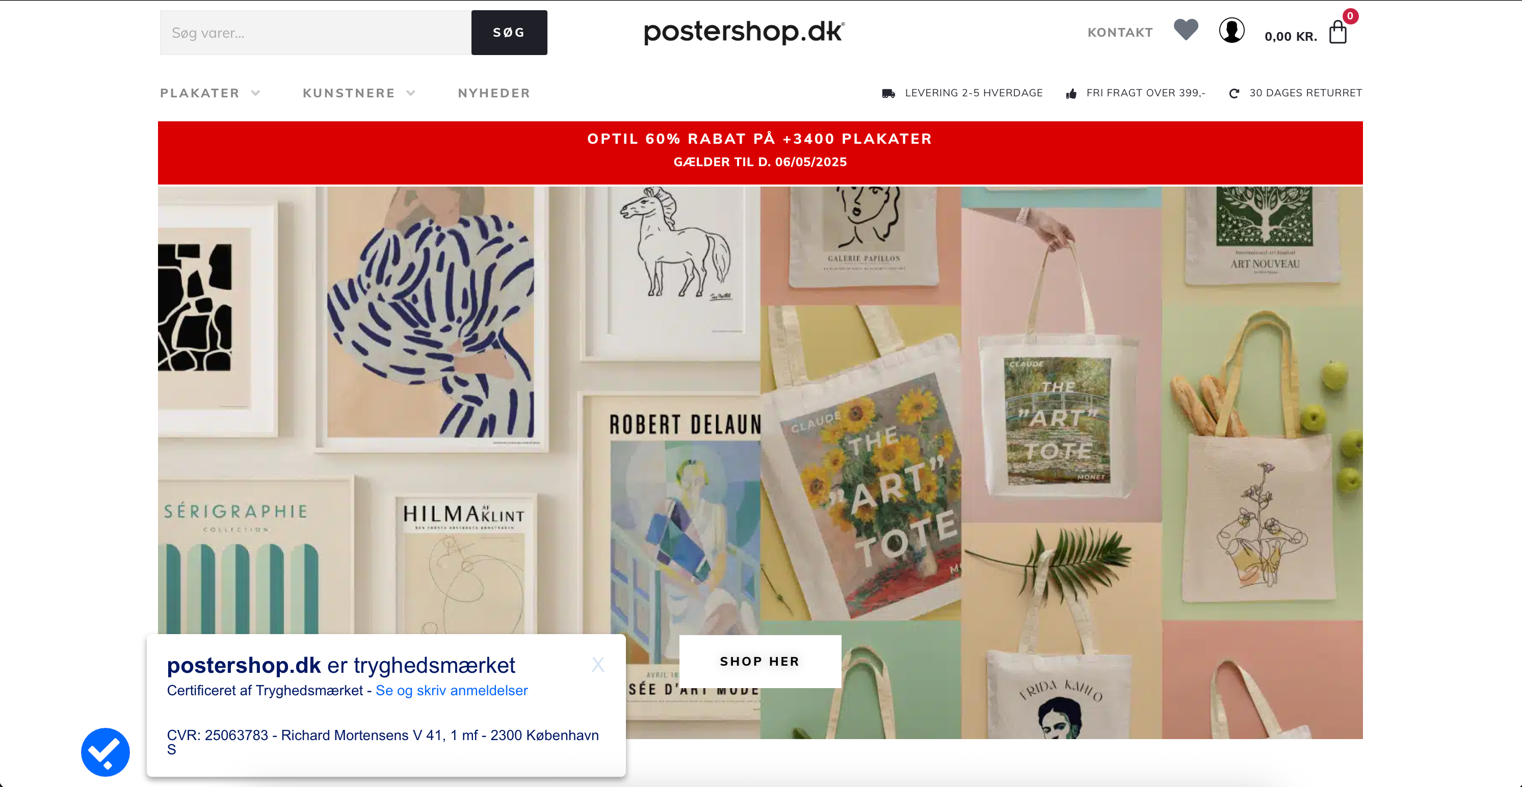1522x787 pixels.
Task: Click the thumbs-up free shipping icon
Action: (x=1070, y=93)
